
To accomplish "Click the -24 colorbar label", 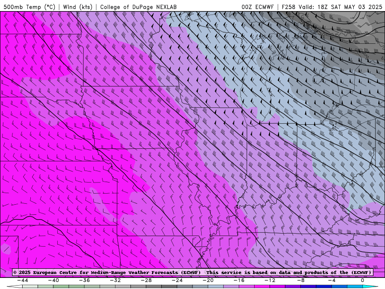I will coord(177,280).
